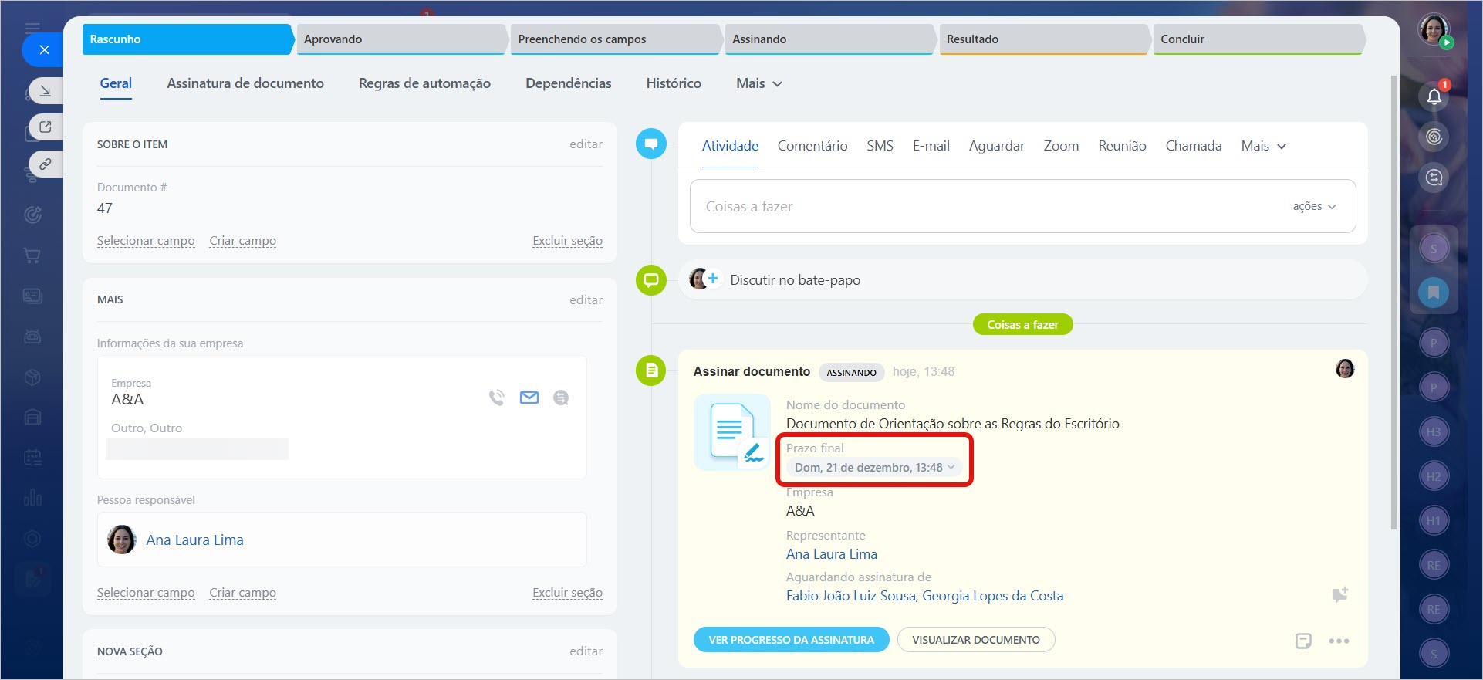Click the notifications bell icon
The image size is (1483, 680).
1434,96
